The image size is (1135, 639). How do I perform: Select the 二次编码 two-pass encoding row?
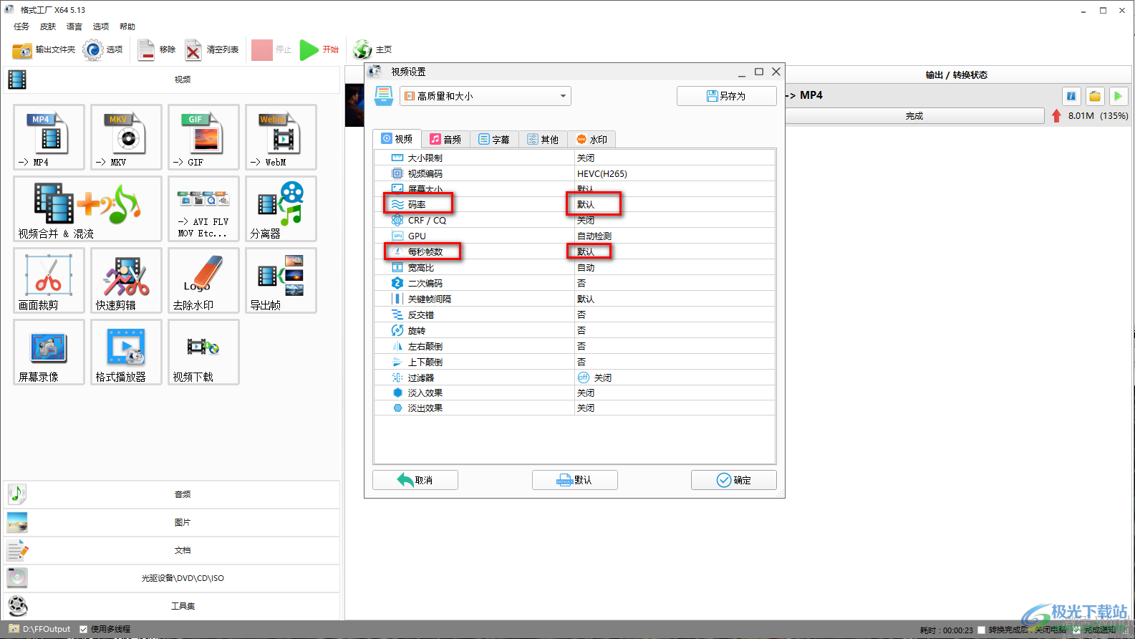[574, 283]
